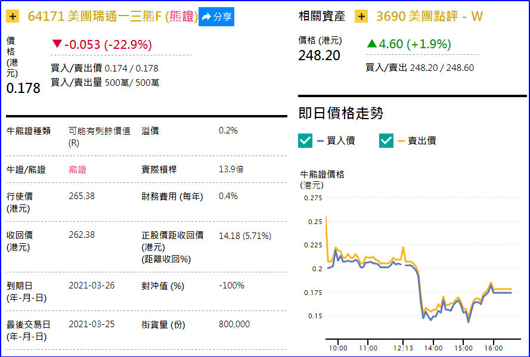The image size is (530, 357).
Task: Click the red down arrow beside -0.053
Action: [x=57, y=44]
